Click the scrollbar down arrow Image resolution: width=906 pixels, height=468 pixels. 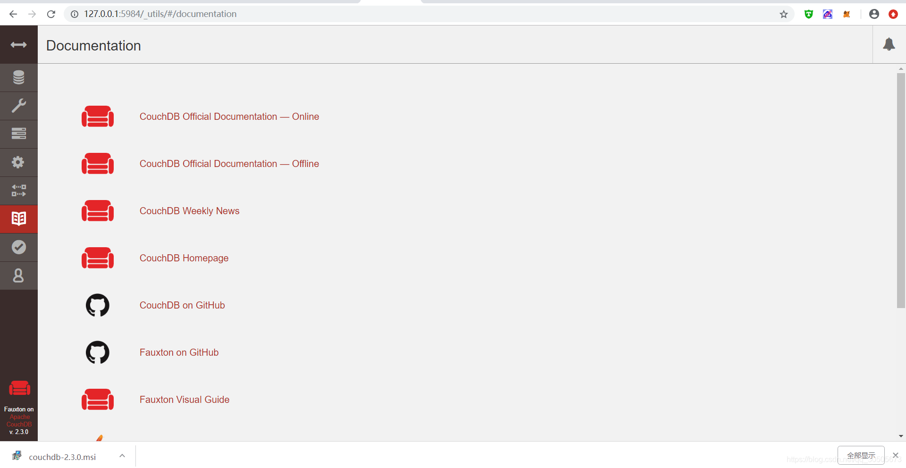pyautogui.click(x=901, y=436)
